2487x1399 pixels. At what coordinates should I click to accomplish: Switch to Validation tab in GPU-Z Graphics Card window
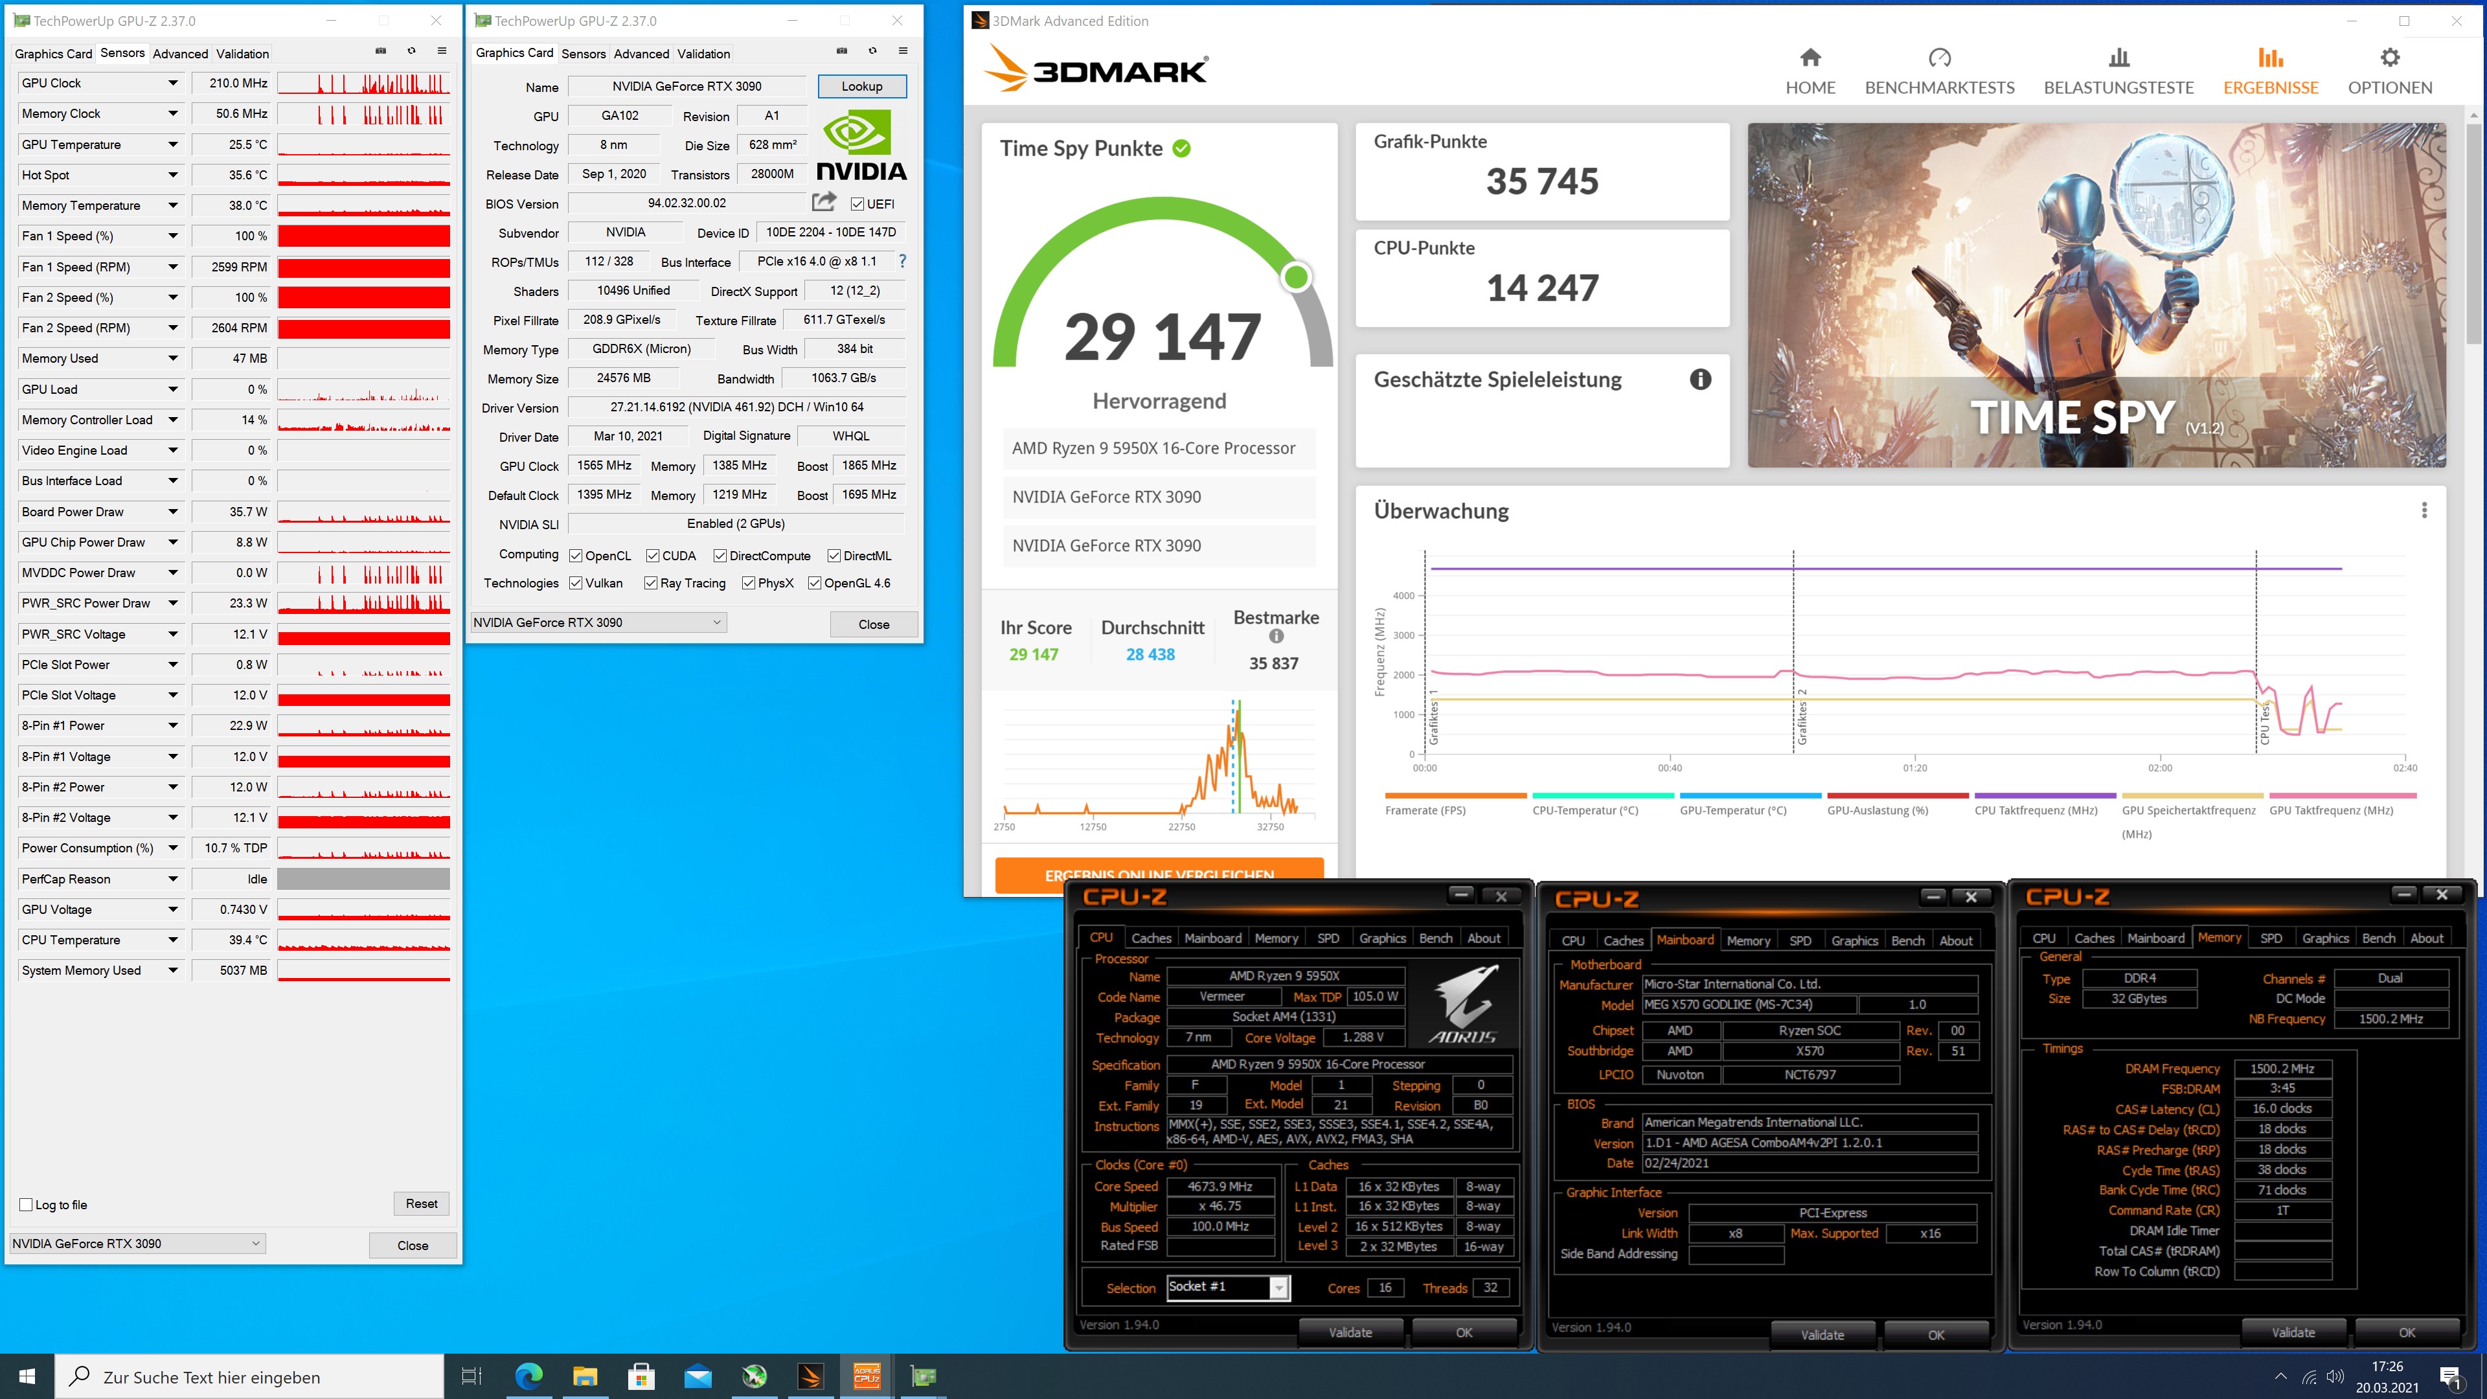pyautogui.click(x=703, y=54)
